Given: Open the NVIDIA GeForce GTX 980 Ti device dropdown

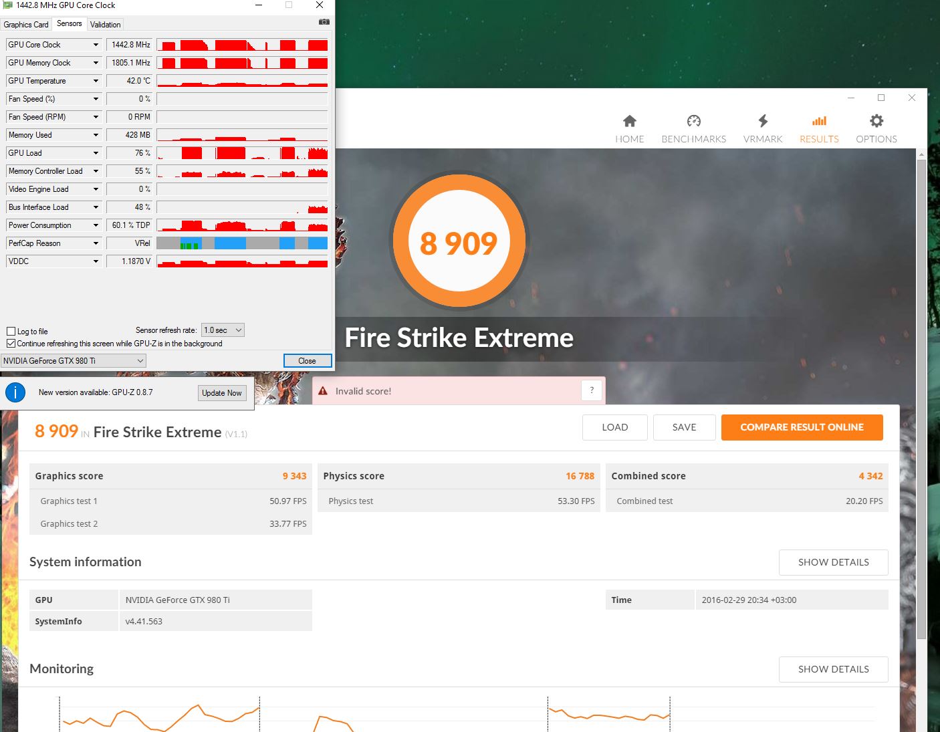Looking at the screenshot, I should (x=74, y=361).
